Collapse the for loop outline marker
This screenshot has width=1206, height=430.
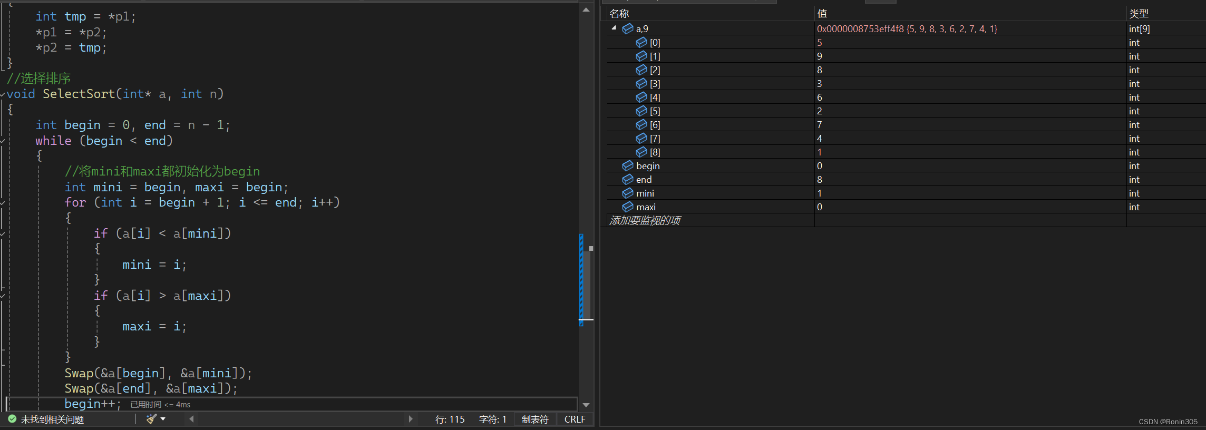pyautogui.click(x=3, y=203)
